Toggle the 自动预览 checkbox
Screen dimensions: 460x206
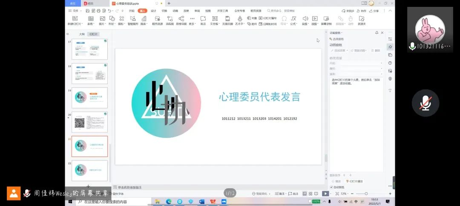tap(332, 187)
